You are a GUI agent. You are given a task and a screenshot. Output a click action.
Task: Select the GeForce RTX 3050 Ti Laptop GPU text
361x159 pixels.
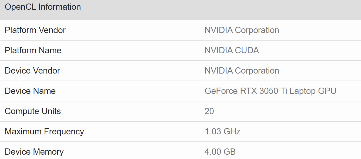tap(270, 91)
